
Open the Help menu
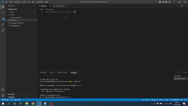pos(46,2)
